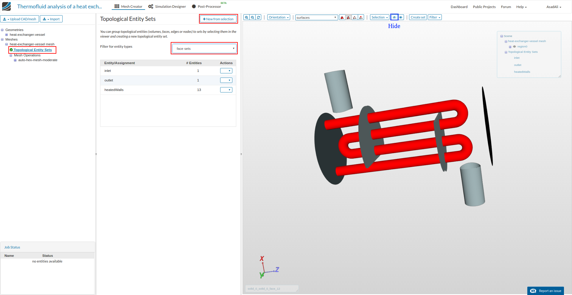Toggle the Show hidden entities eye icon
This screenshot has height=295, width=572.
[401, 17]
